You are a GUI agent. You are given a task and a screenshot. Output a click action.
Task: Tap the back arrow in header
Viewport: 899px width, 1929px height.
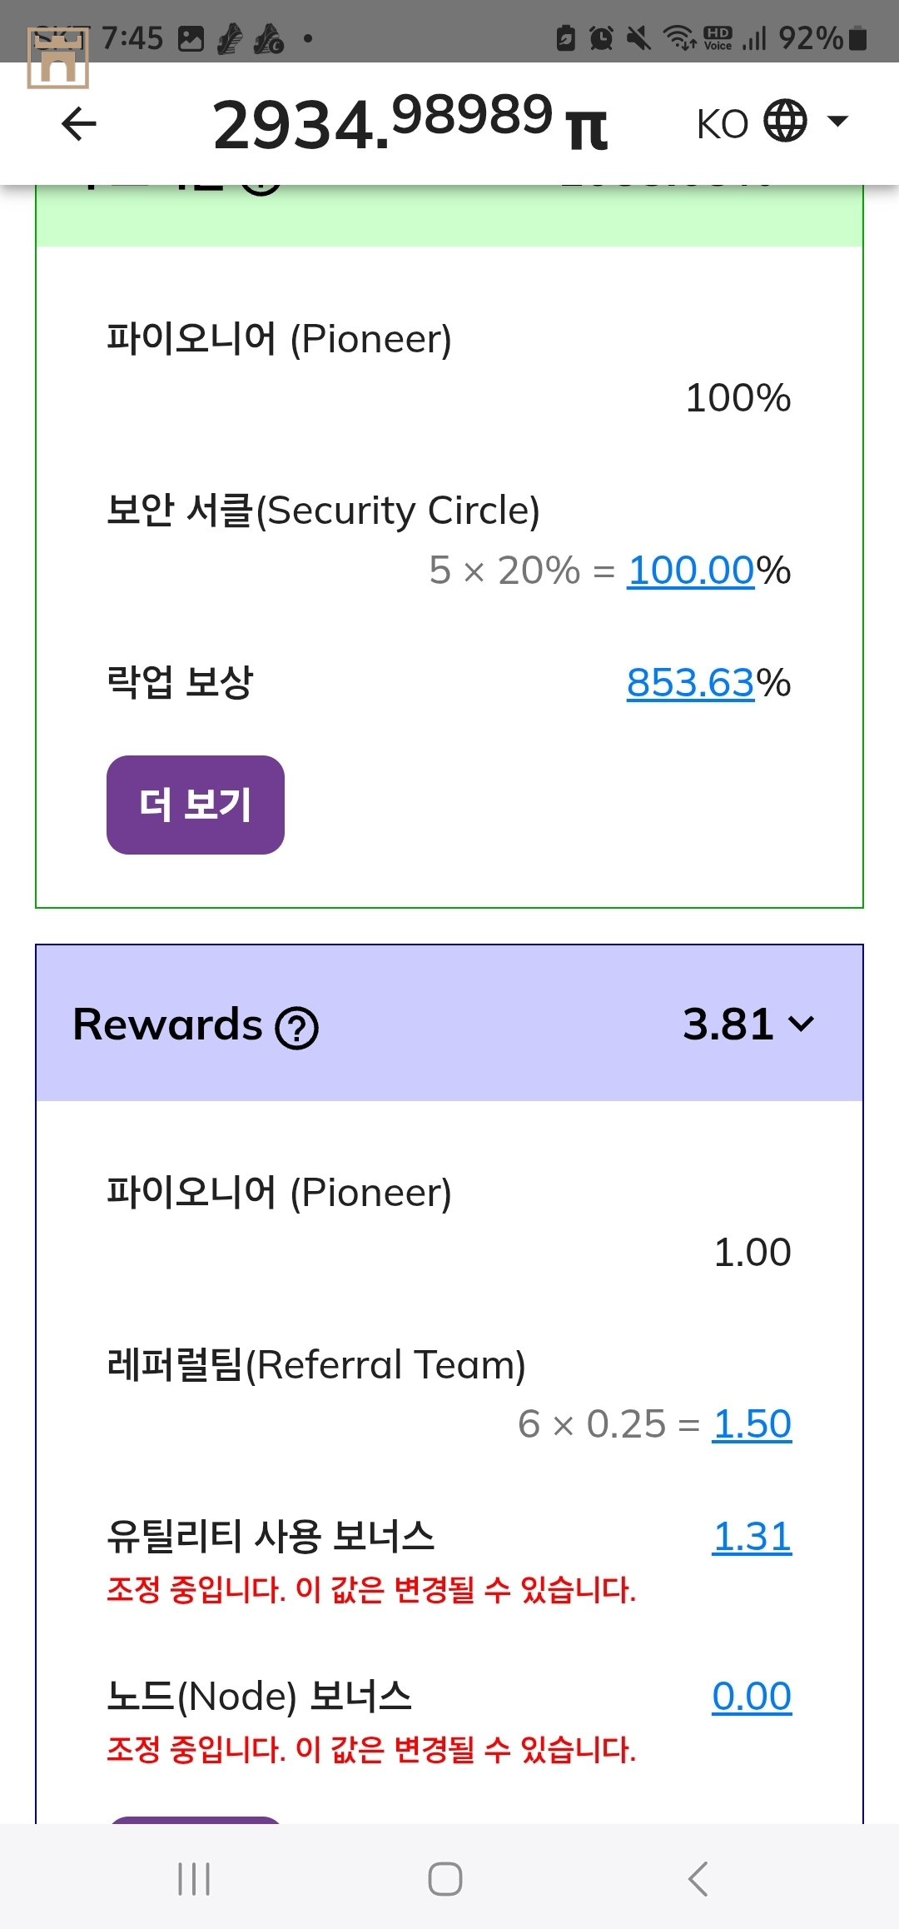tap(79, 124)
